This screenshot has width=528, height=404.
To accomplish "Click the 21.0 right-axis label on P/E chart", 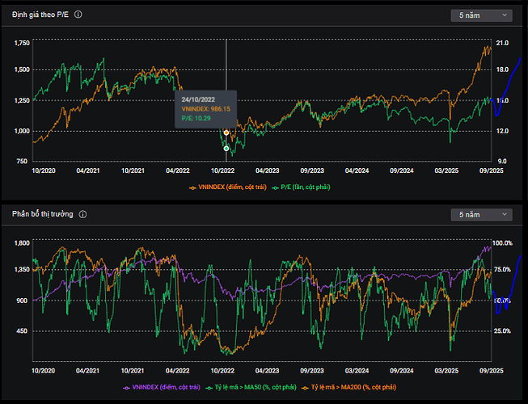I will [501, 42].
